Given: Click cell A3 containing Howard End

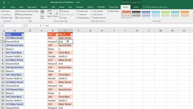Looking at the screenshot, I should click(14, 42).
